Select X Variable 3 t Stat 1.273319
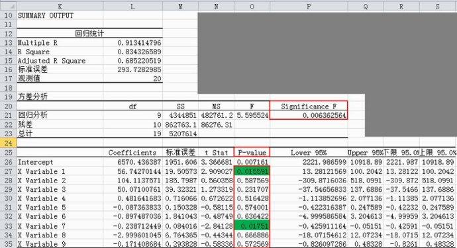This screenshot has height=248, width=457. click(217, 190)
